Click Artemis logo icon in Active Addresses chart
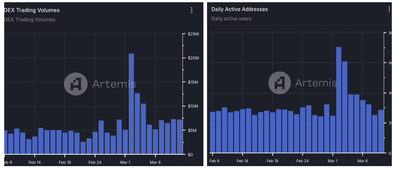This screenshot has width=396, height=169. [x=280, y=83]
